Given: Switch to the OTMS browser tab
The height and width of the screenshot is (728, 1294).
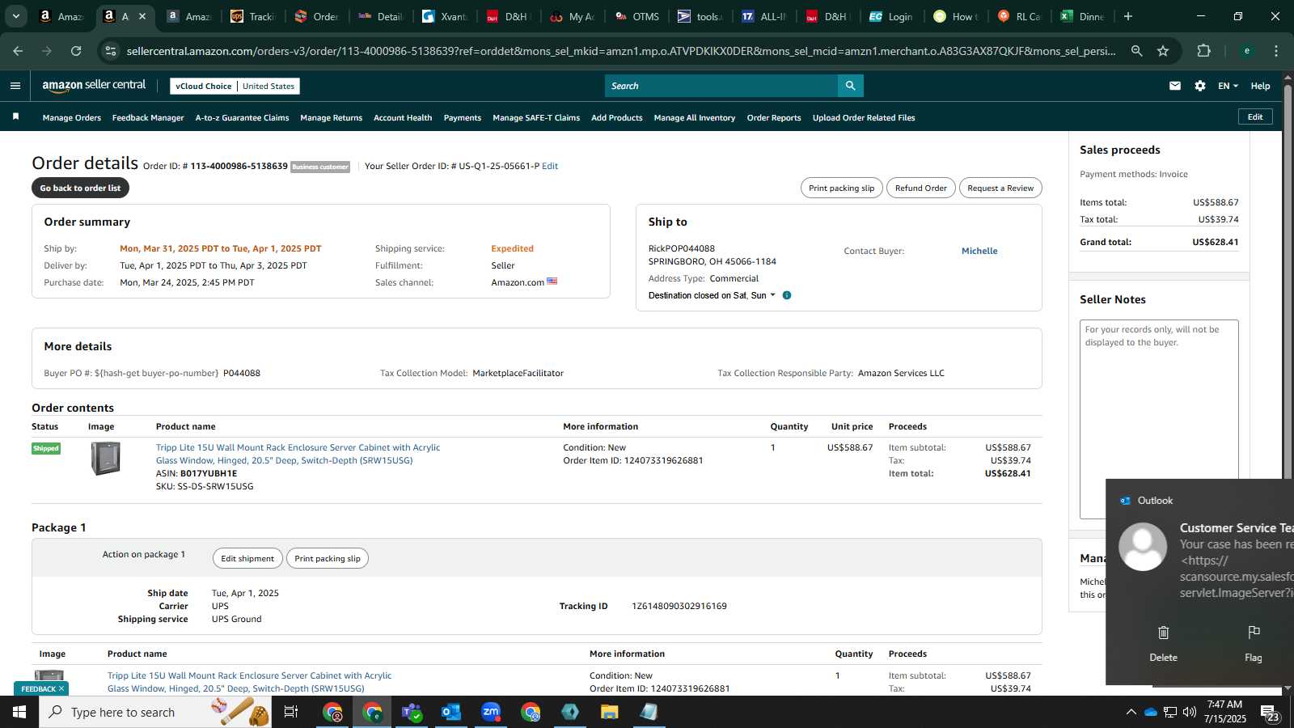Looking at the screenshot, I should (x=638, y=16).
